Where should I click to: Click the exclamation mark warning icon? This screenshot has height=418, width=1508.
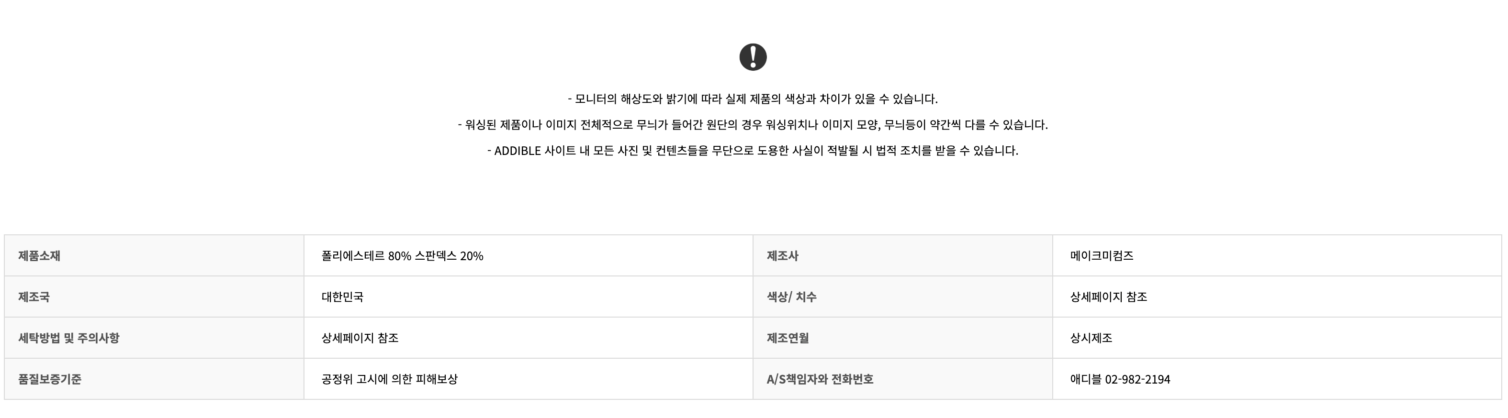(753, 57)
